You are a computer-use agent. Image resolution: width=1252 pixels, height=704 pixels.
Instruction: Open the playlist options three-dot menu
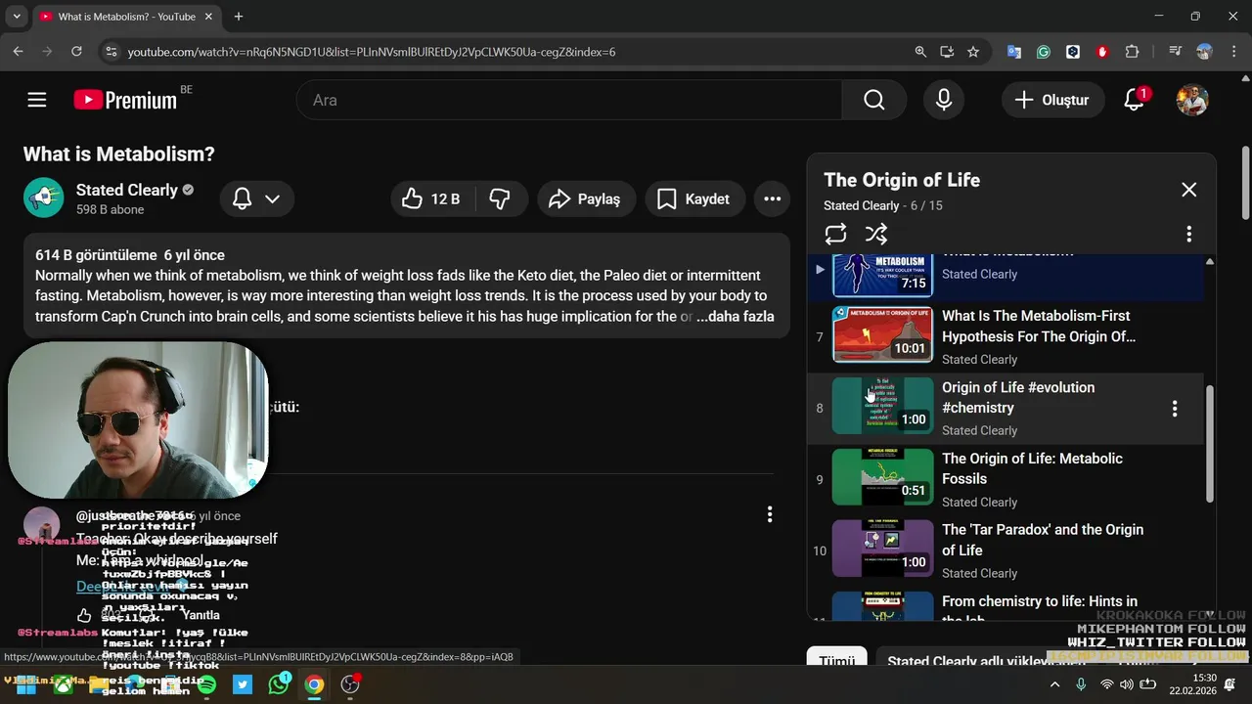pyautogui.click(x=1188, y=234)
